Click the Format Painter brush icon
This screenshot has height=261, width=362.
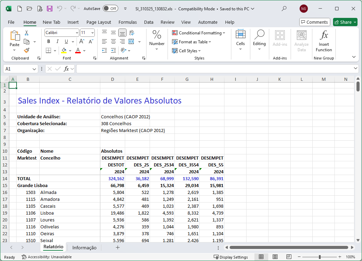pos(27,51)
